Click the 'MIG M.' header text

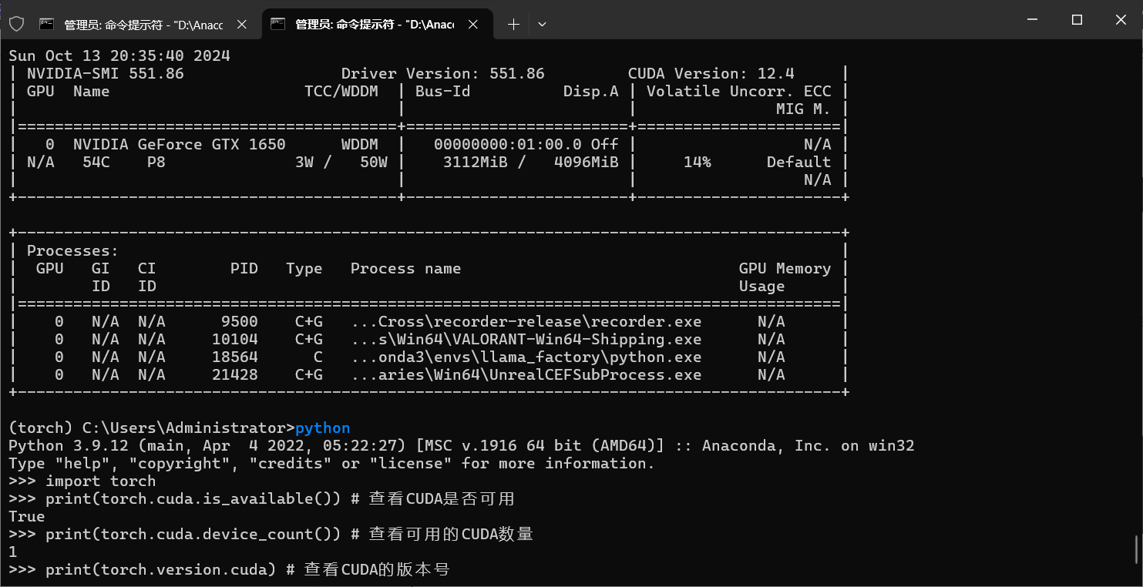pos(804,109)
